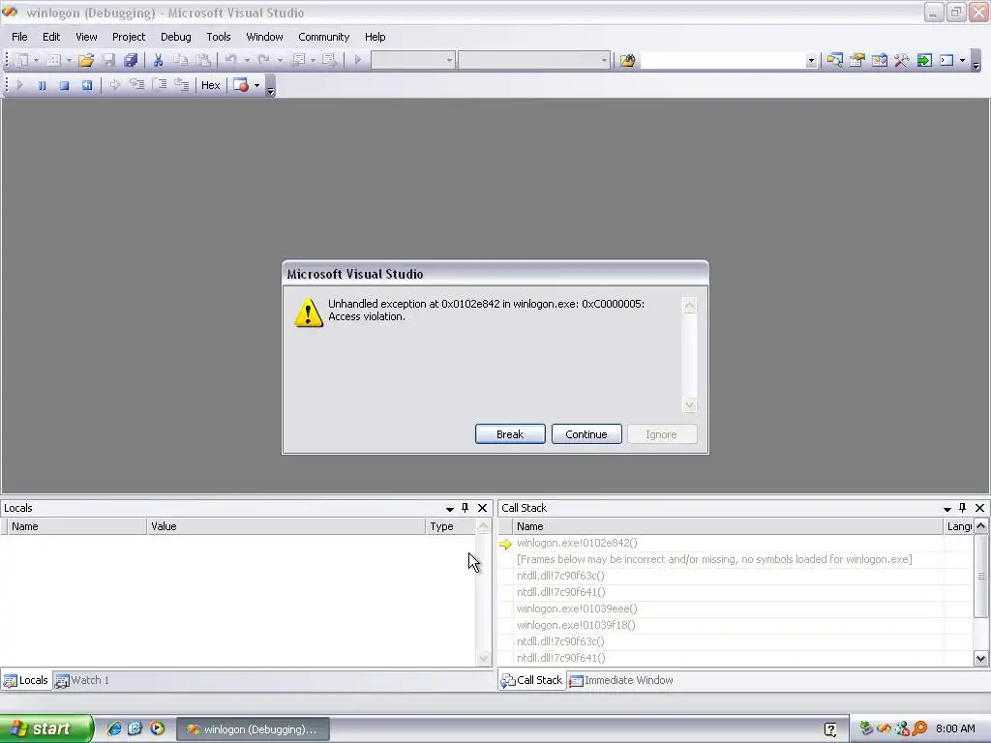Click the Find text input field
The height and width of the screenshot is (743, 991).
(722, 61)
